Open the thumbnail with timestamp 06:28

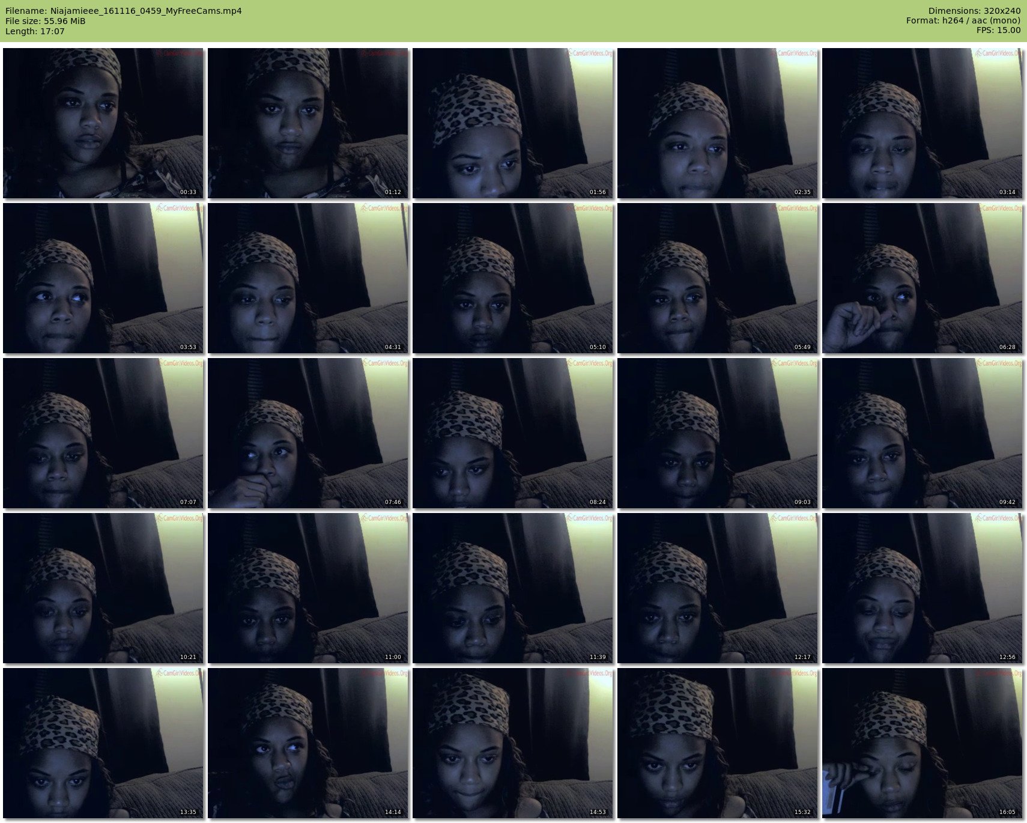click(x=922, y=278)
